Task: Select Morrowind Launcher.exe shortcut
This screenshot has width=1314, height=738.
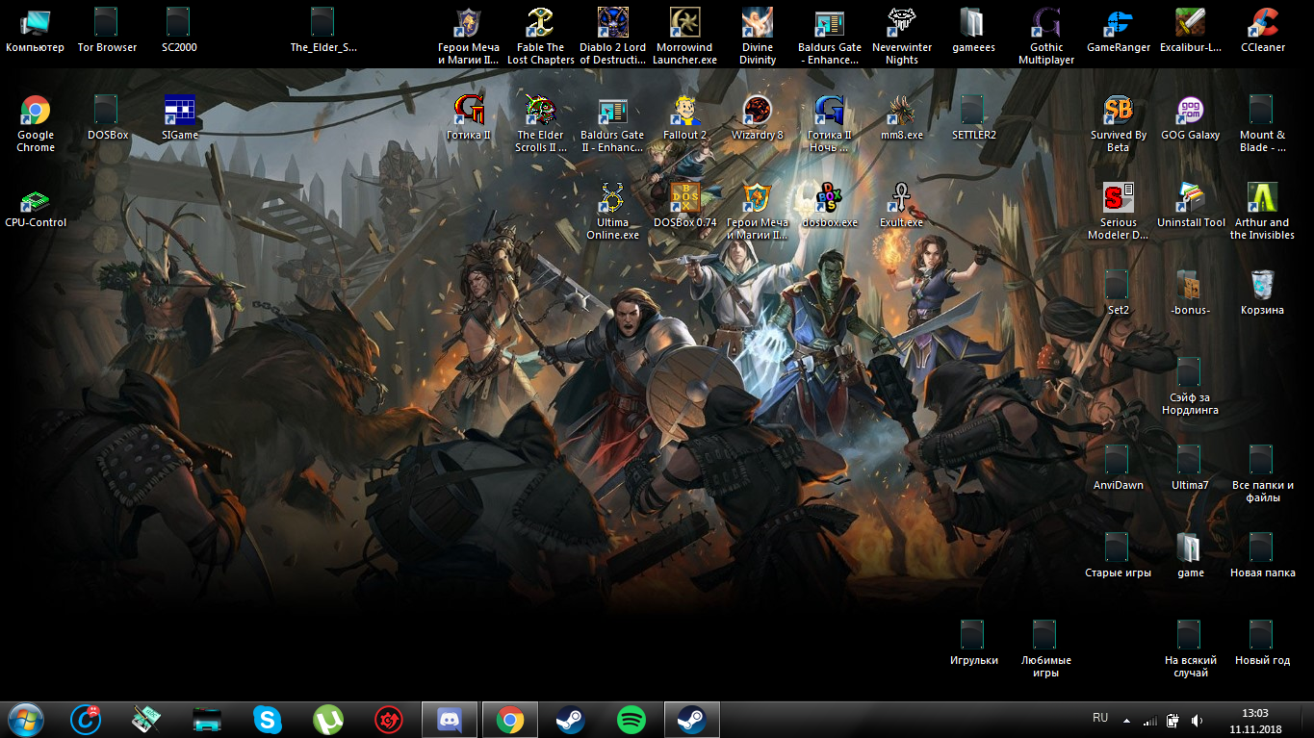Action: [684, 37]
